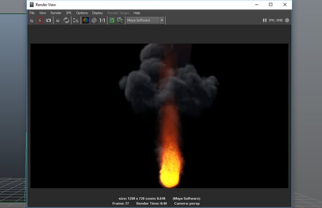
Task: Click the Render View window title
Action: pyautogui.click(x=46, y=5)
